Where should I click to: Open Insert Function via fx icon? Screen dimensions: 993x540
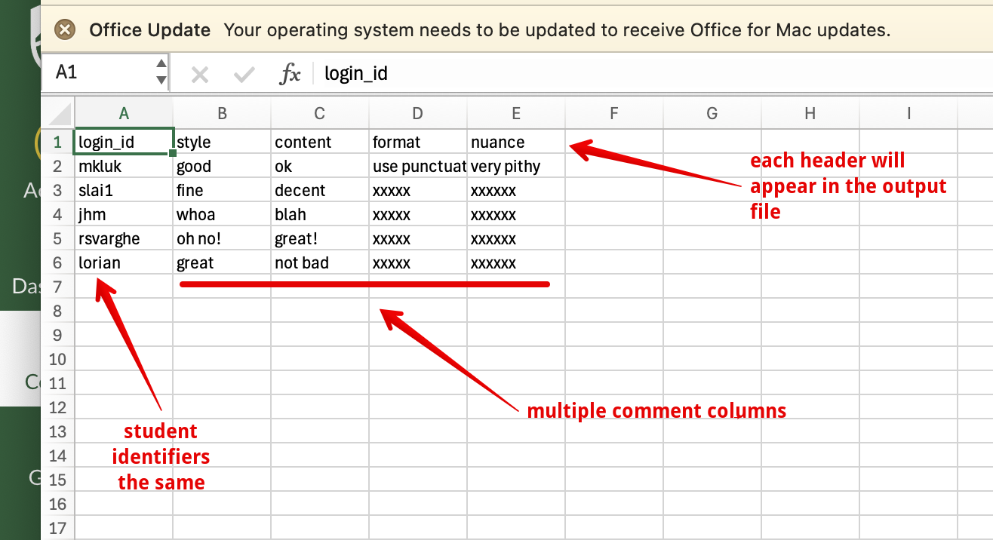point(290,74)
